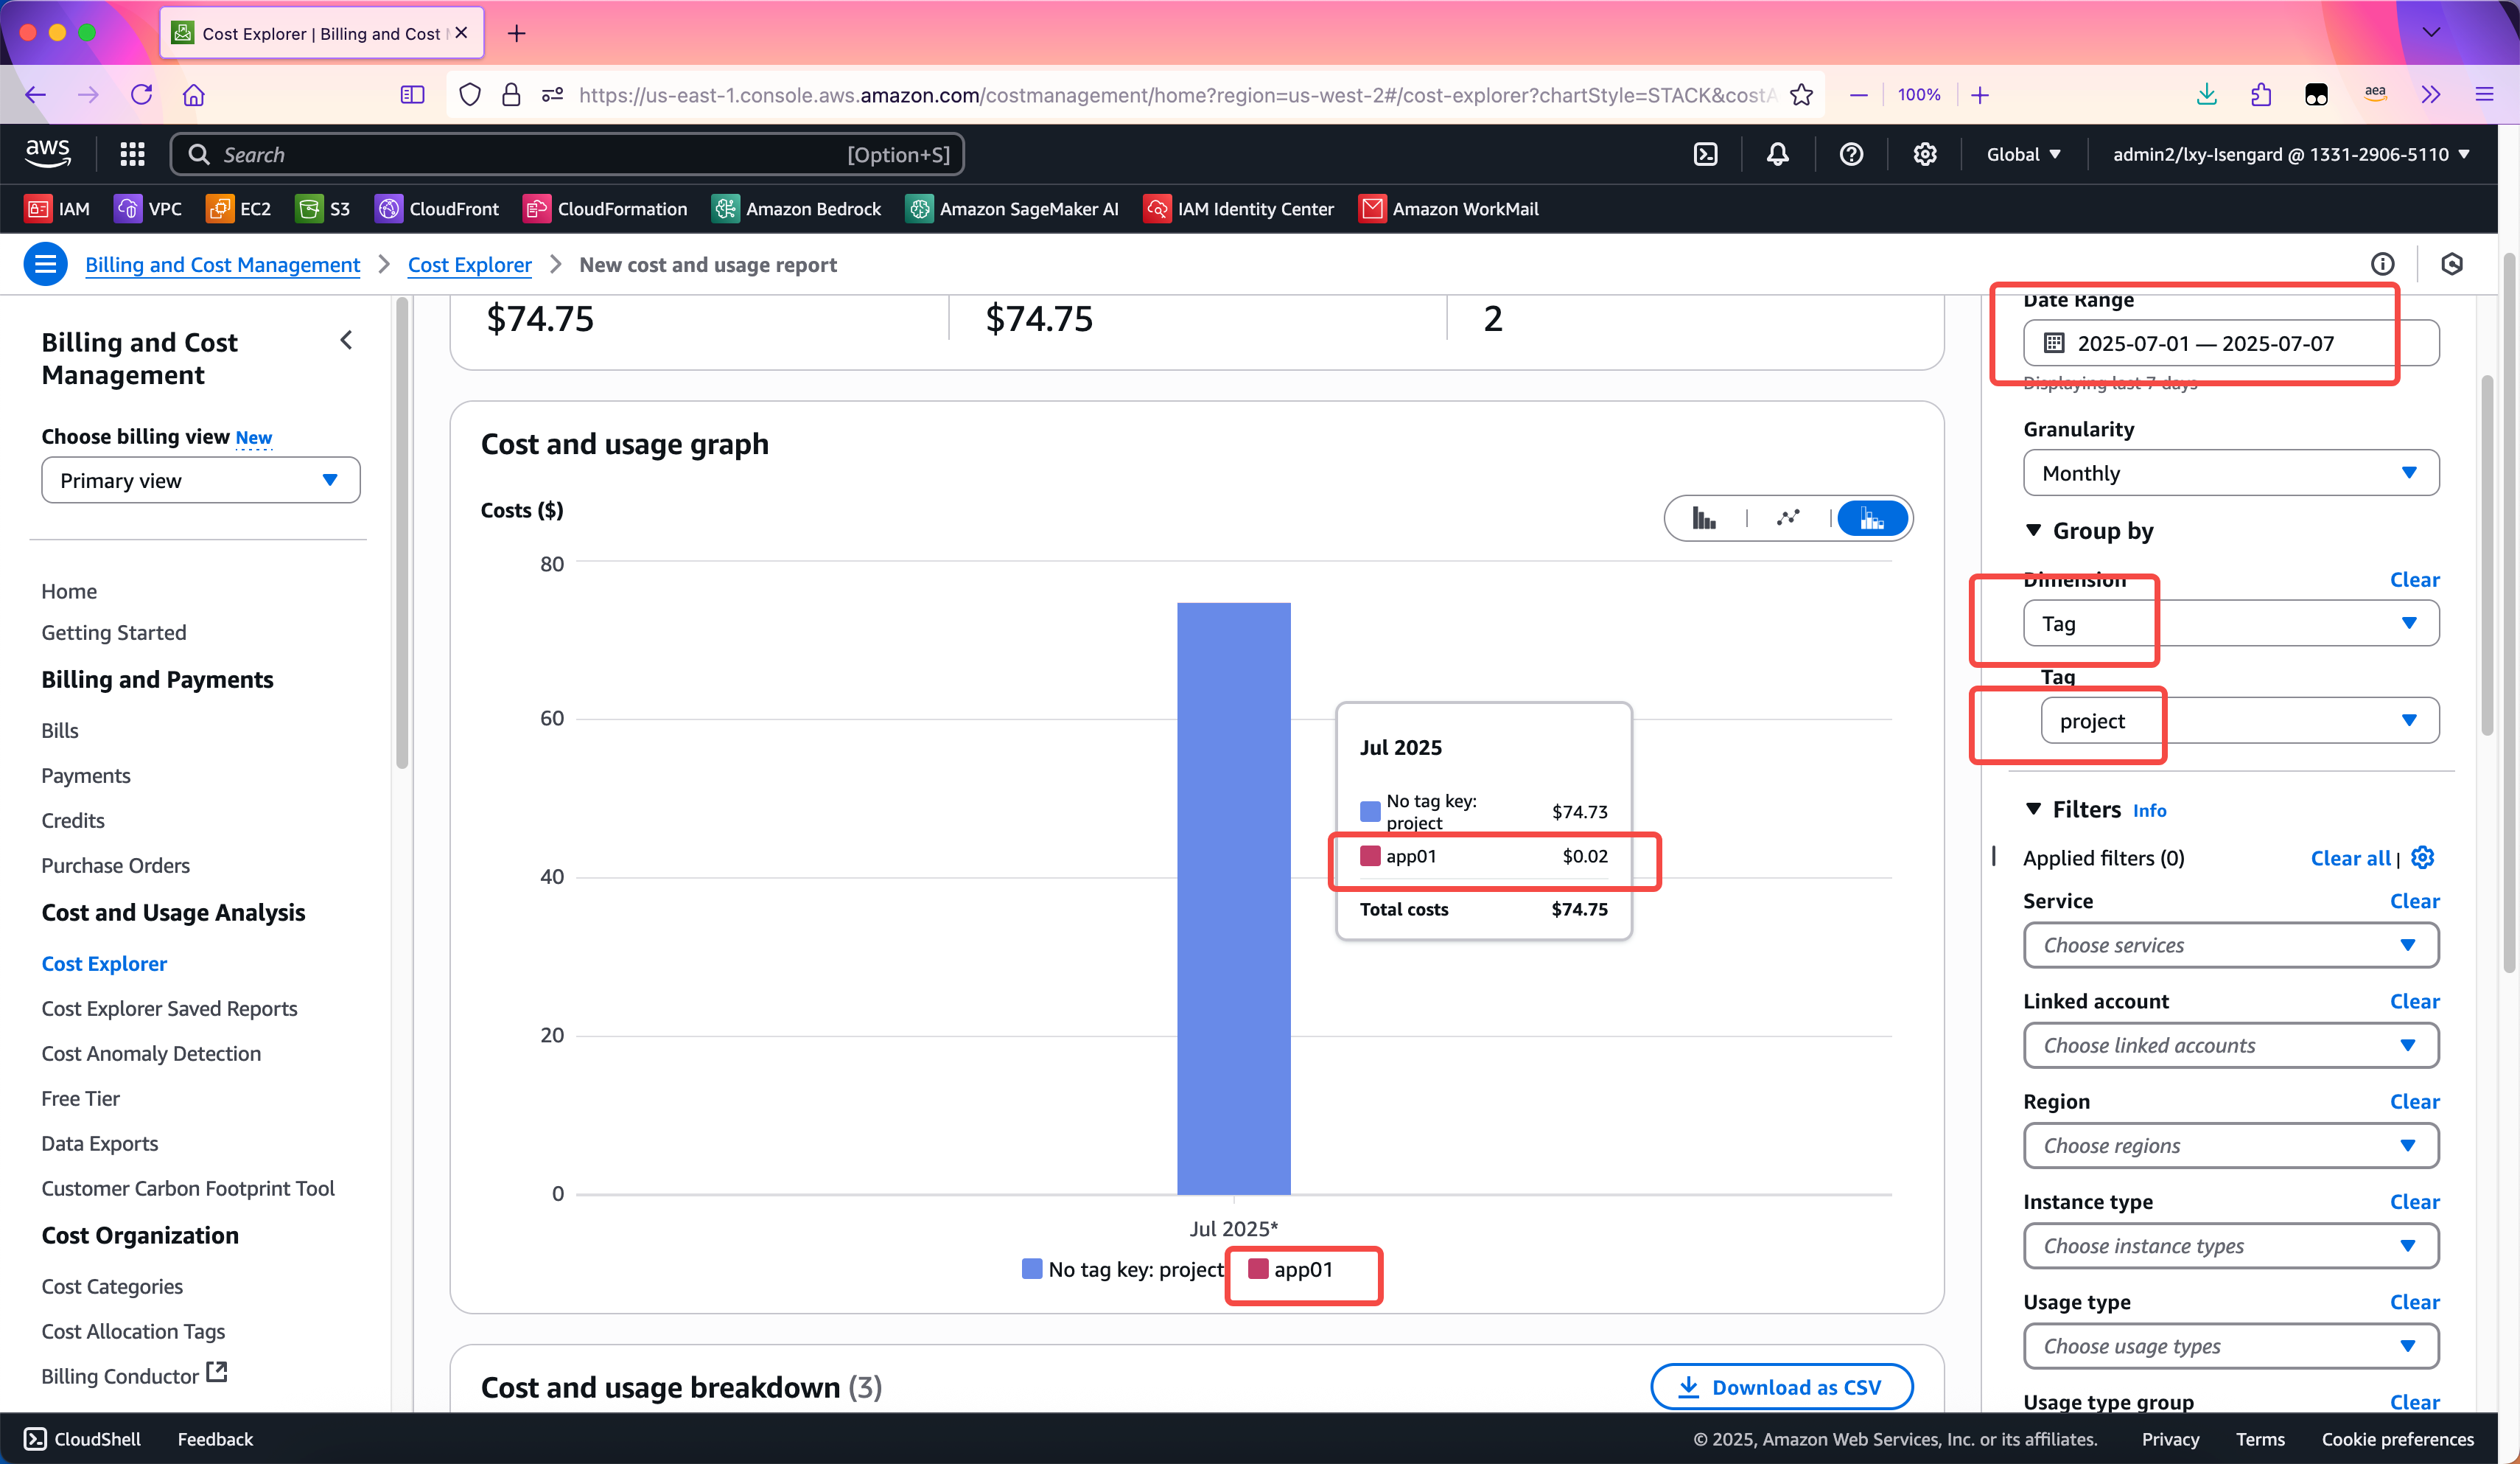
Task: Toggle the side navigation hamburger menu
Action: pos(45,264)
